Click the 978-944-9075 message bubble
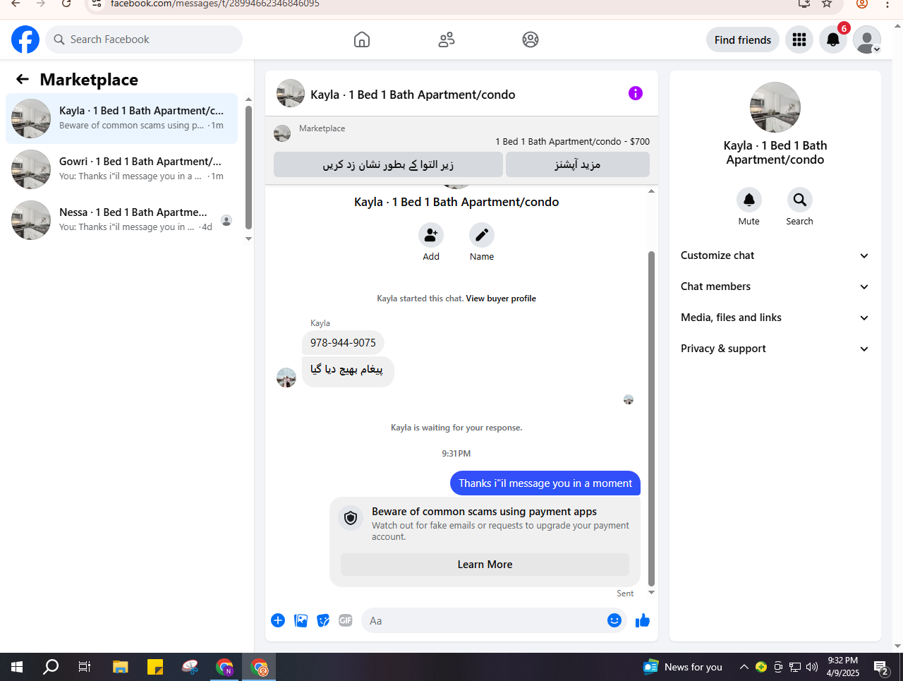 (x=343, y=342)
